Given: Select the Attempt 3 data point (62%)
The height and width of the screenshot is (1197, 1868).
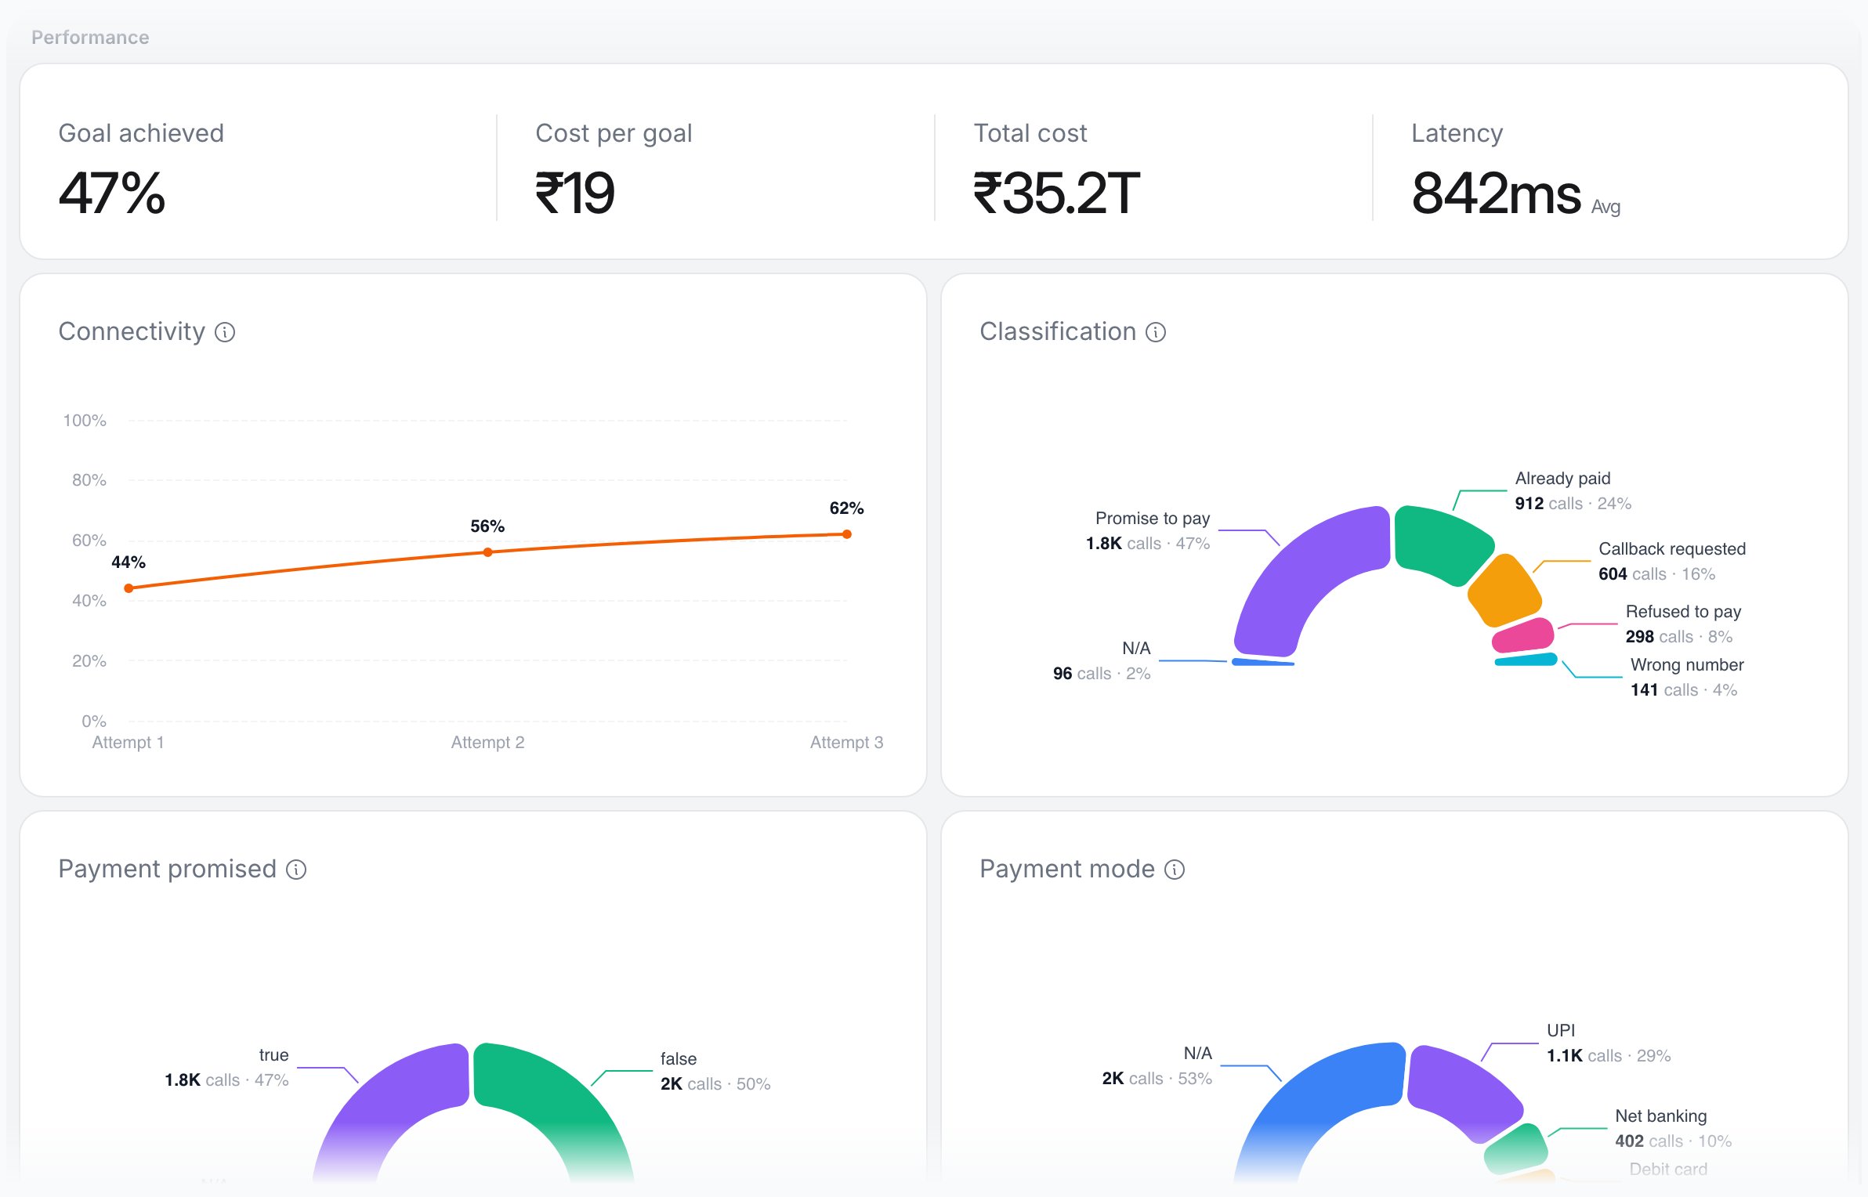Looking at the screenshot, I should pyautogui.click(x=847, y=534).
